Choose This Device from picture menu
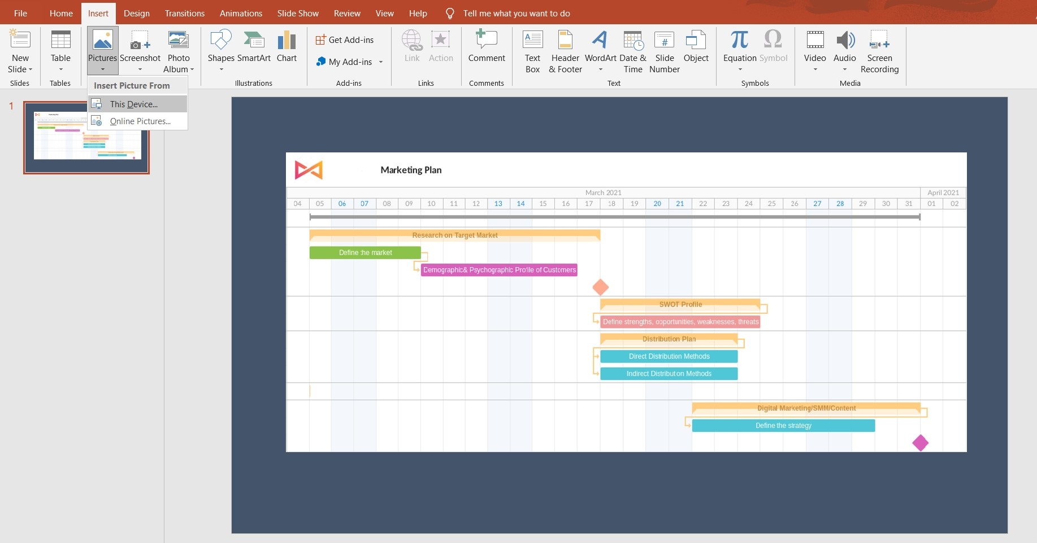1037x543 pixels. tap(134, 104)
